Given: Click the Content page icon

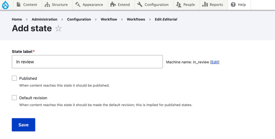Looking at the screenshot, I should [x=19, y=4].
